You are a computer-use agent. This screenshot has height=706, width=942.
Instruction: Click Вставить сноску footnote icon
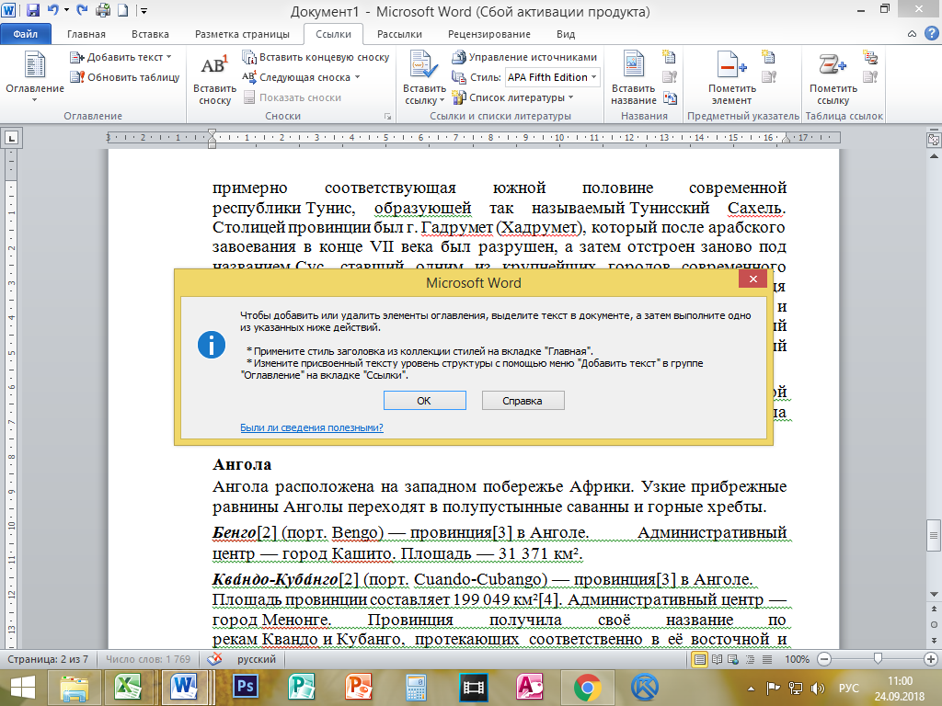pos(214,78)
